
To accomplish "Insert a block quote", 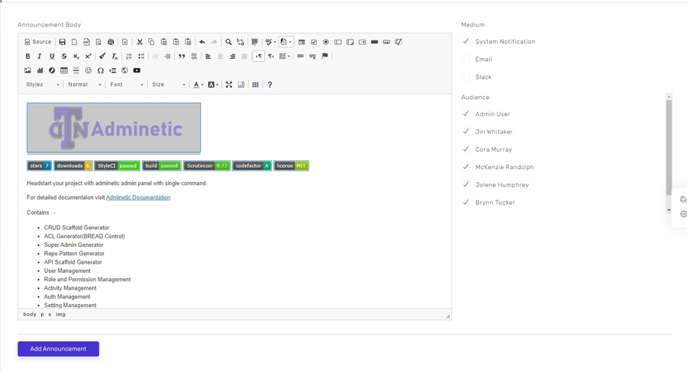I will (x=182, y=56).
